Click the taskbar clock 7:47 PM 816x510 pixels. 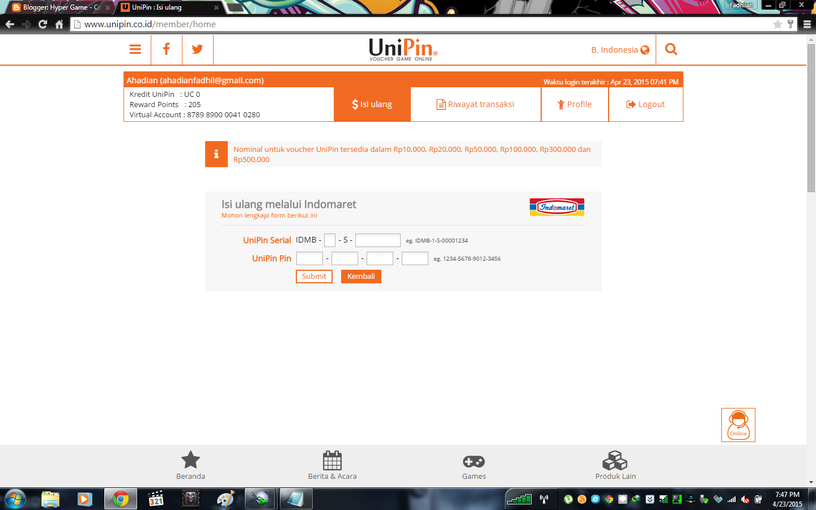pyautogui.click(x=787, y=495)
